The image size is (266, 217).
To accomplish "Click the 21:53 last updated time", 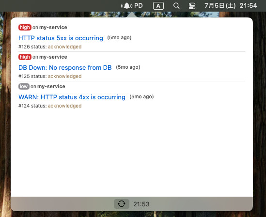I will [141, 204].
